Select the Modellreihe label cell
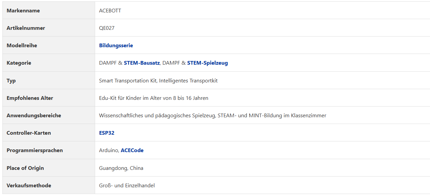 49,45
